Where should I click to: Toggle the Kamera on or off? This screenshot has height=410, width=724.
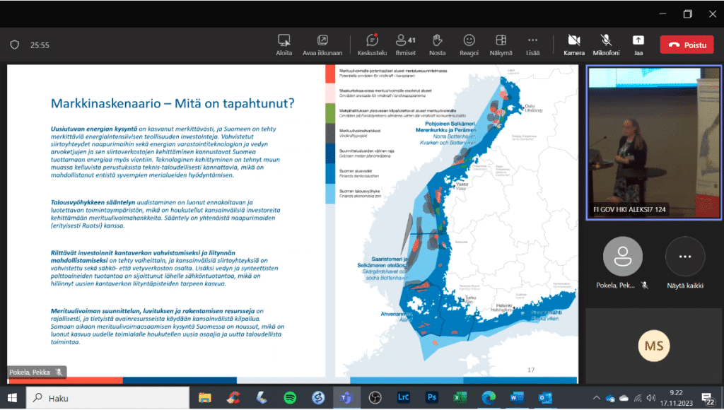click(574, 45)
